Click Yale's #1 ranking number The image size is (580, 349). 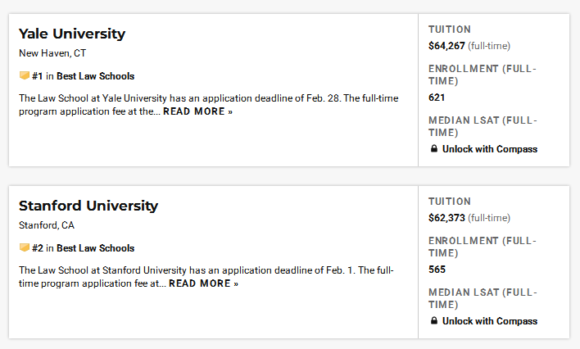pos(38,76)
